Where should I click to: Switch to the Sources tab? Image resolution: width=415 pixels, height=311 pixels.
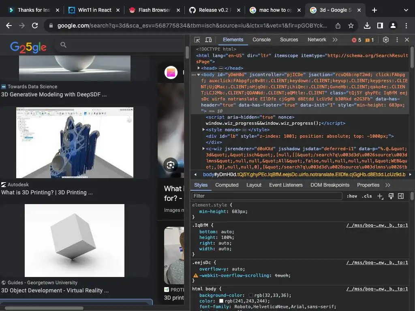[289, 40]
